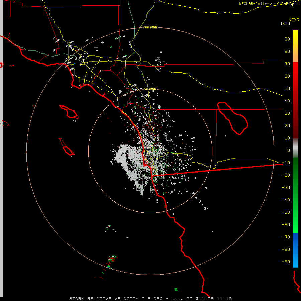This screenshot has width=301, height=301.
Task: Click the Salton Sea outline on the map
Action: [x=232, y=118]
